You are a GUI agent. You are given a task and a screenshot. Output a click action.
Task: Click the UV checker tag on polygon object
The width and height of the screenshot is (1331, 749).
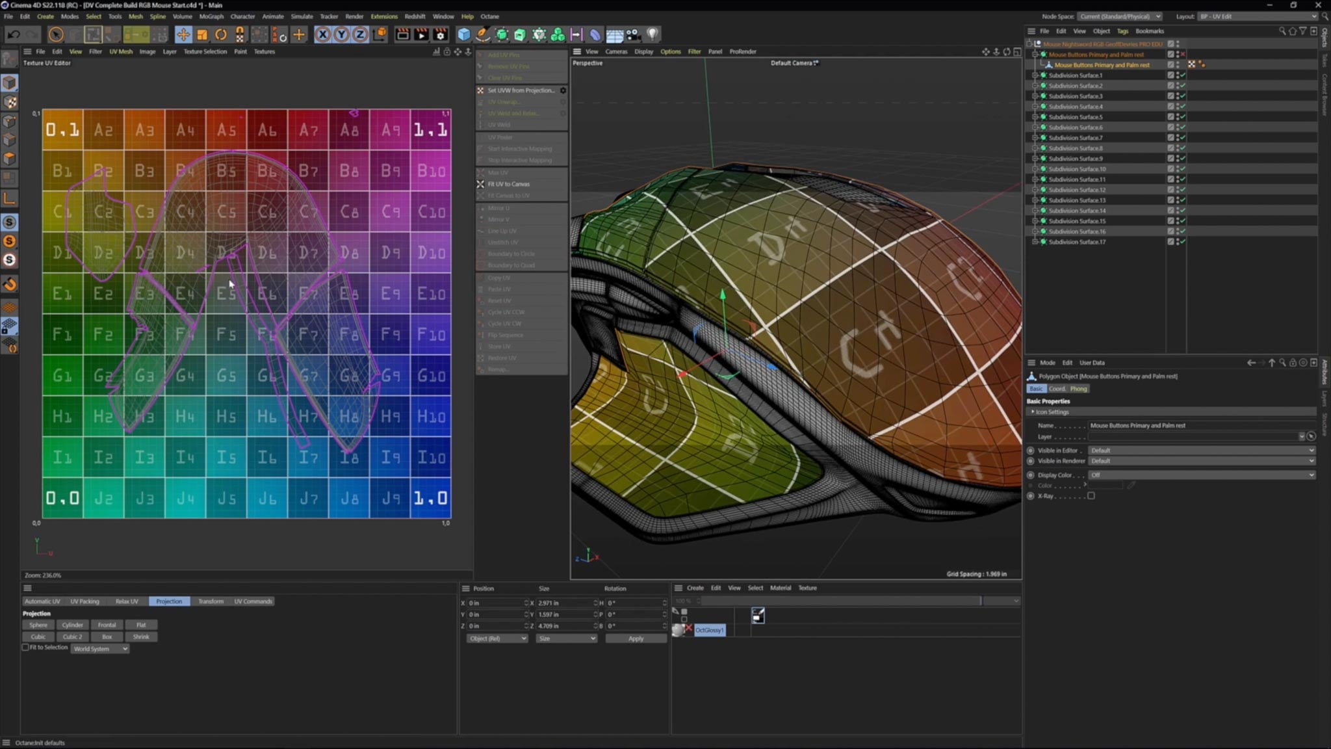point(1191,64)
